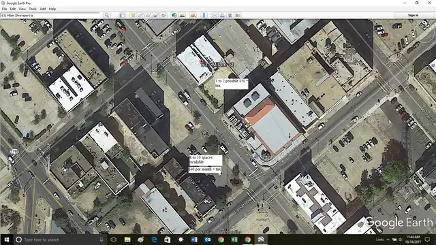Click the Email icon in toolbar

tap(215, 15)
